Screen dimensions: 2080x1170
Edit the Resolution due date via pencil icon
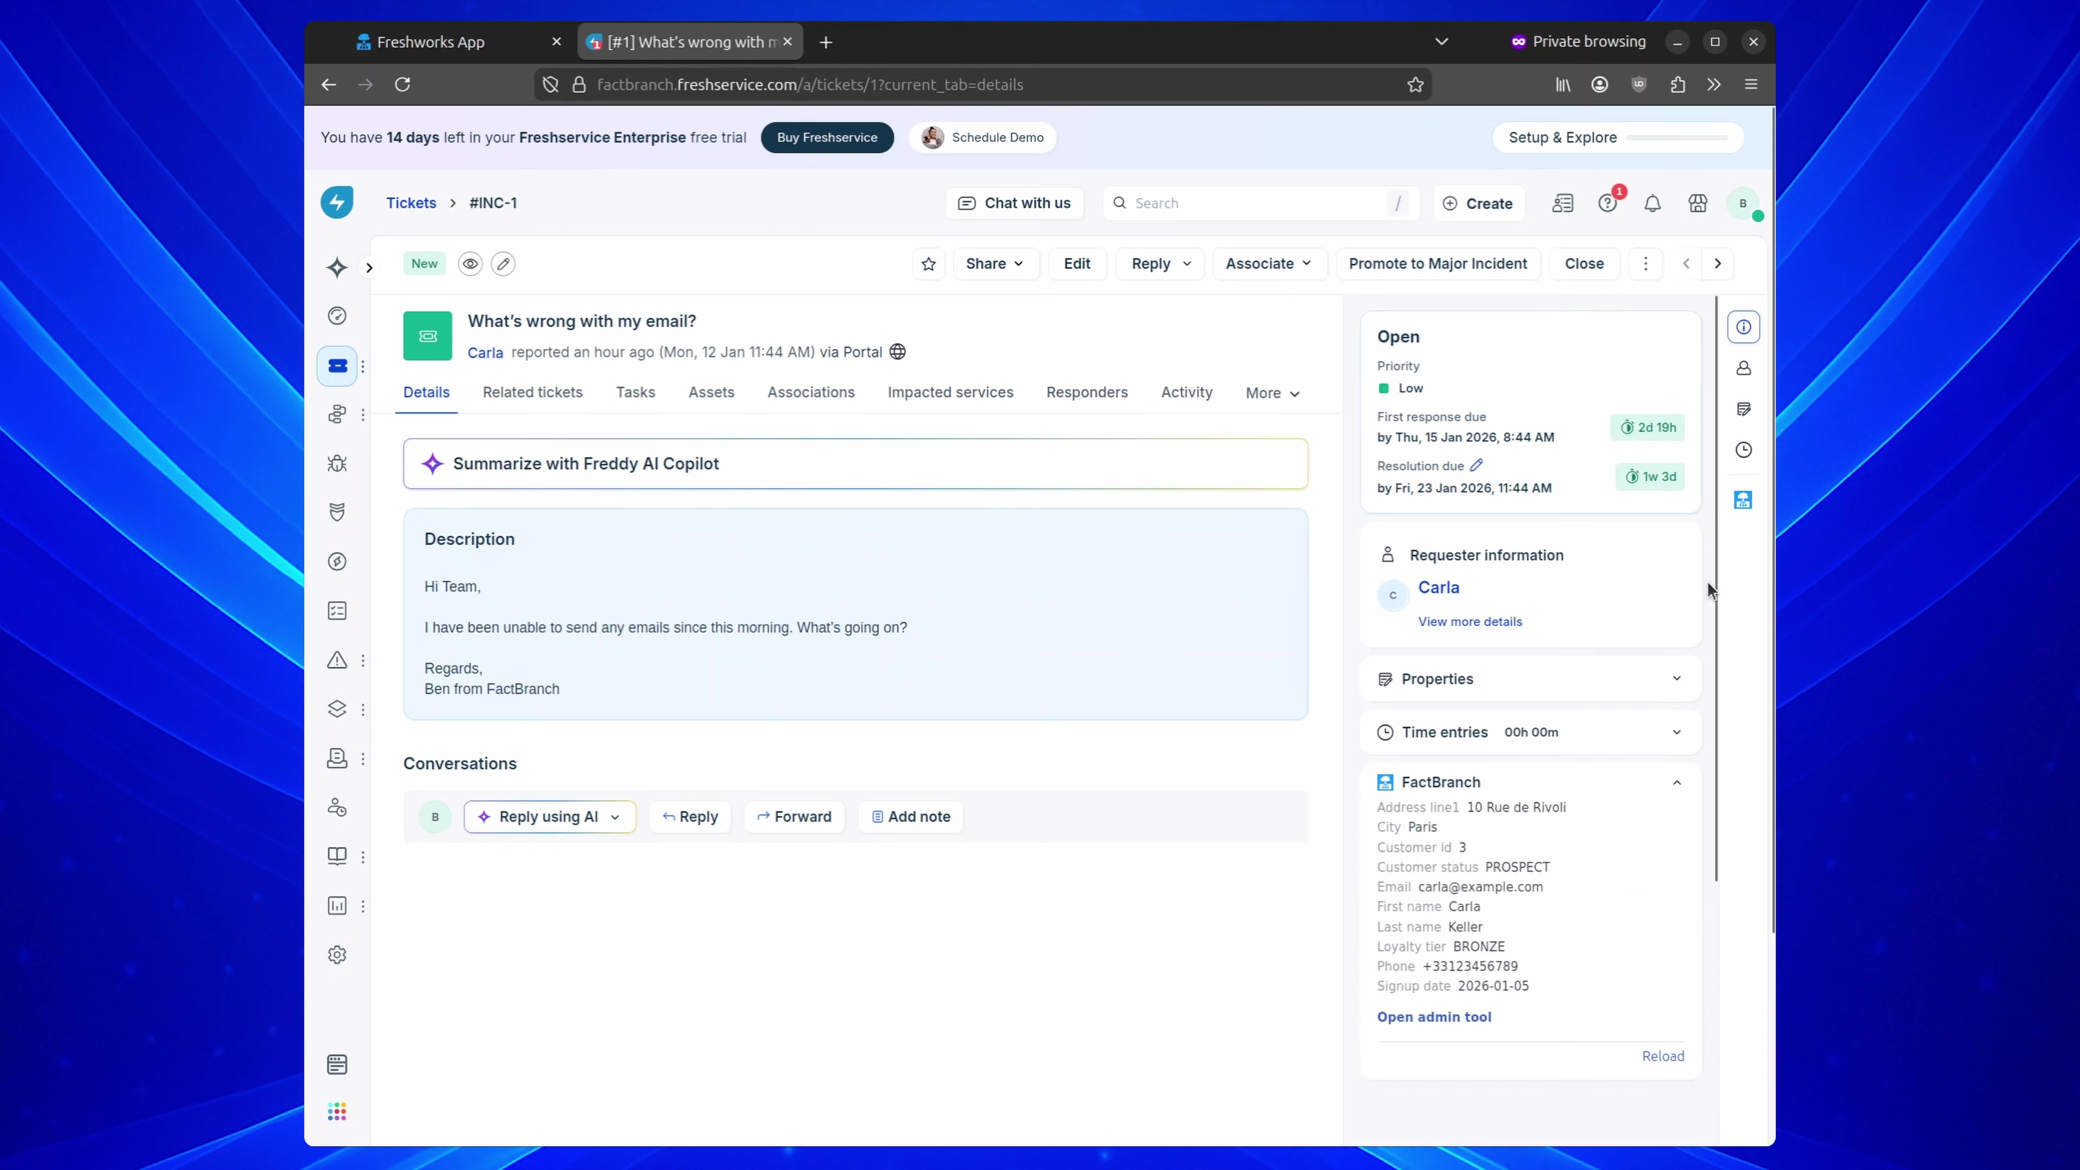(x=1477, y=465)
